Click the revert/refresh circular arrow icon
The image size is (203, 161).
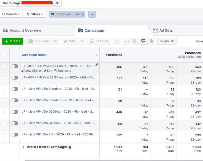pos(127,41)
